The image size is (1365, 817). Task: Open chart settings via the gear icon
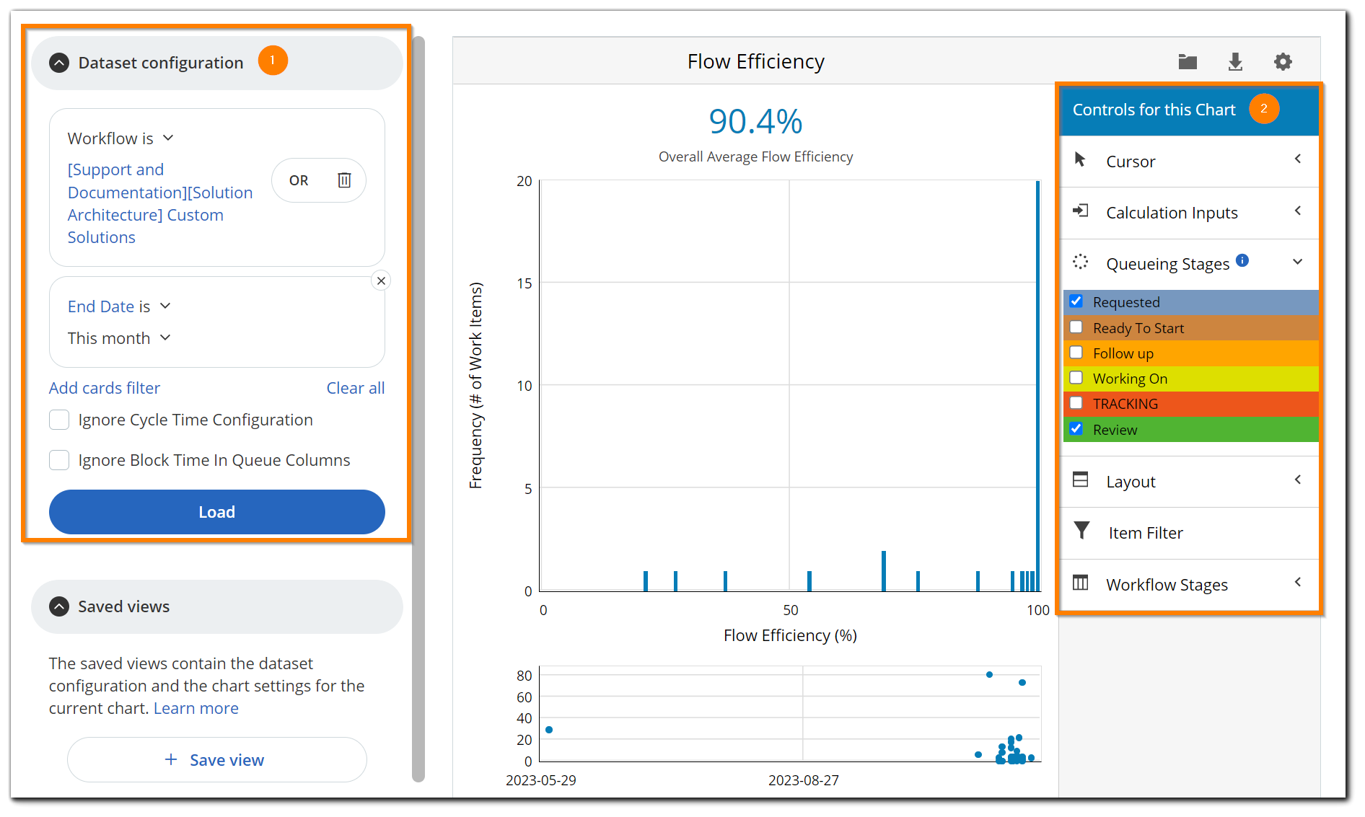1283,61
